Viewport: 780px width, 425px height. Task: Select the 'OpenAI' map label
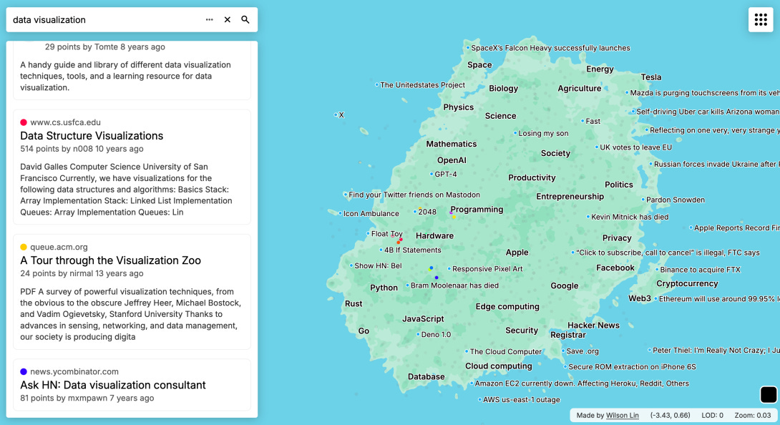coord(452,160)
